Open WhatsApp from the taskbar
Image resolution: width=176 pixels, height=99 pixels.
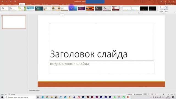pyautogui.click(x=115, y=97)
